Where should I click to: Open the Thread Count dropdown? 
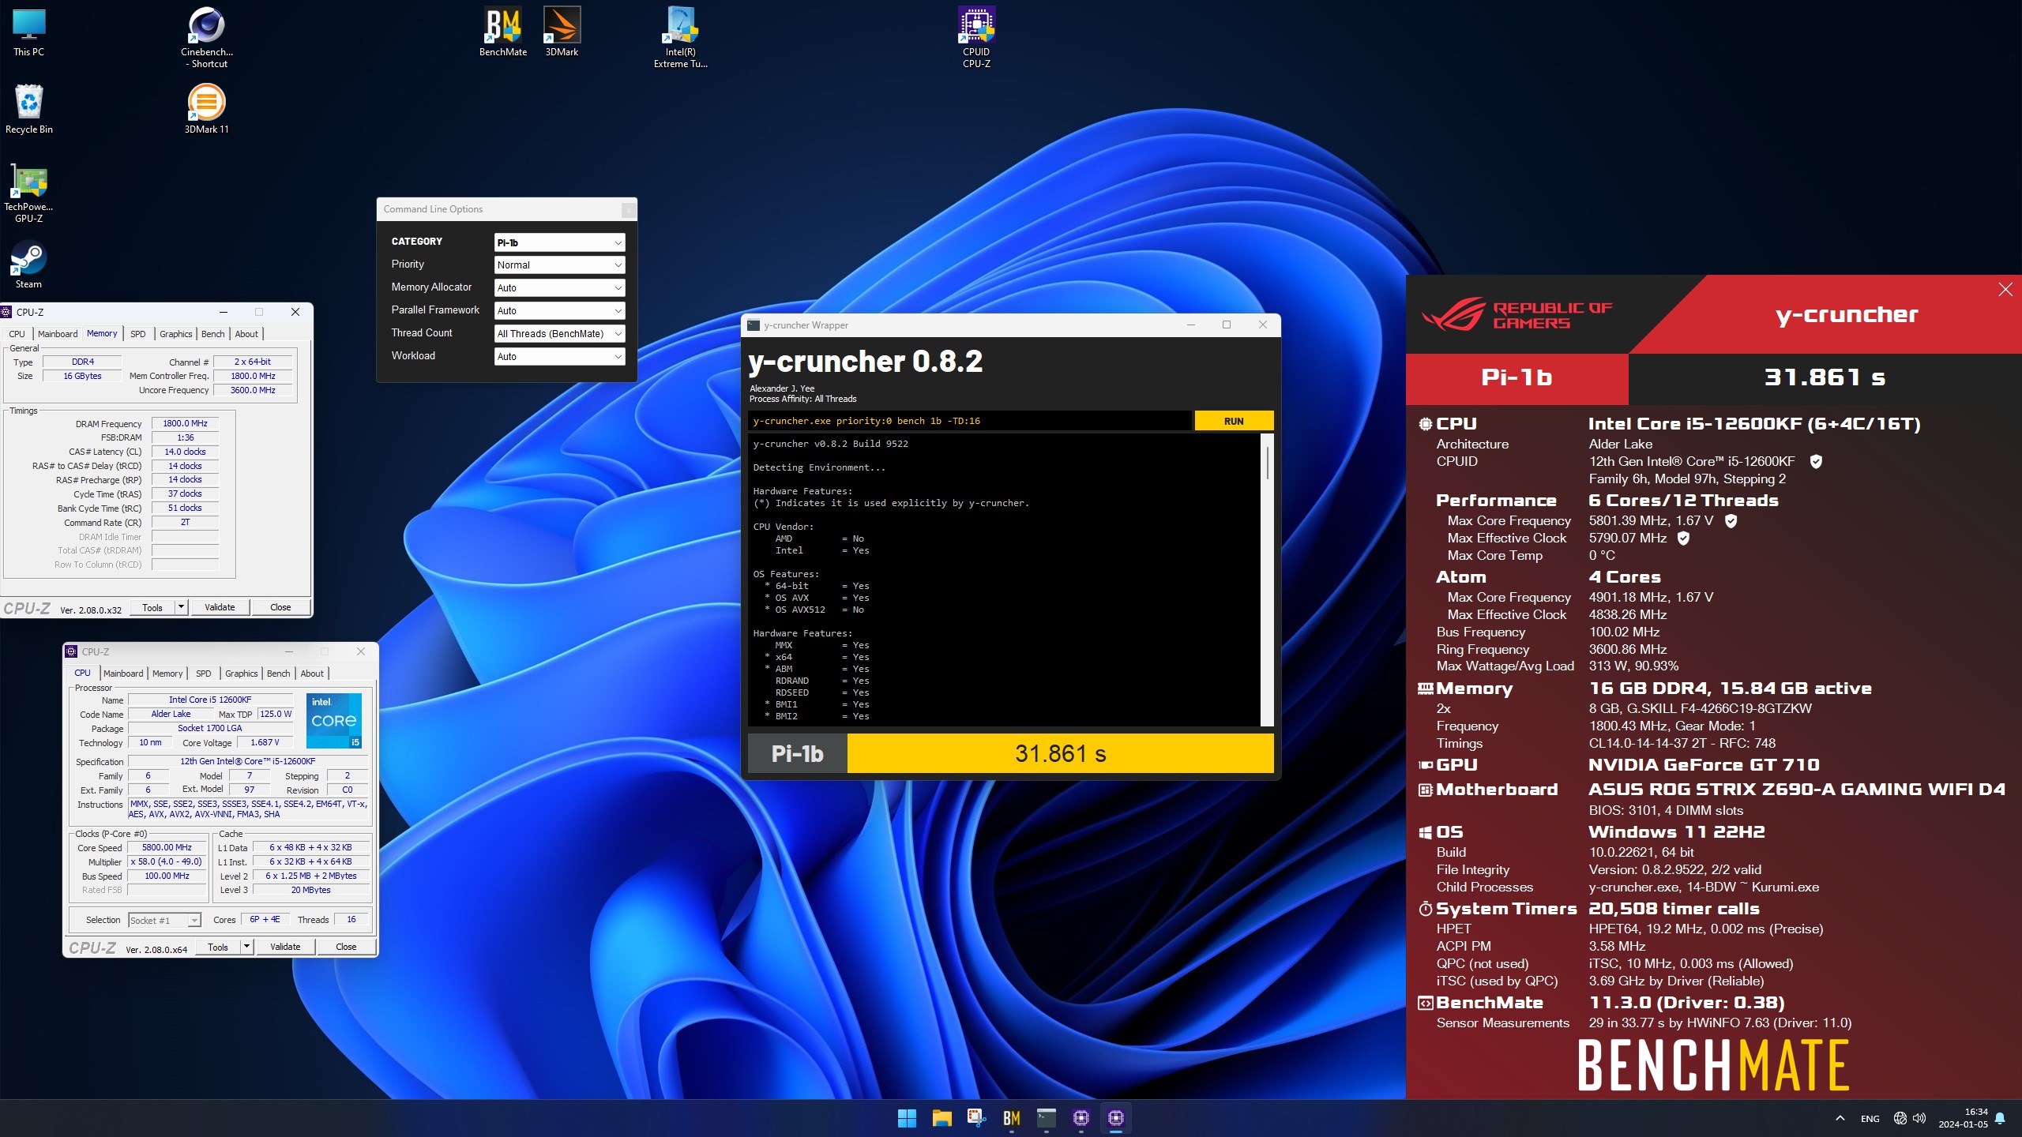(560, 334)
